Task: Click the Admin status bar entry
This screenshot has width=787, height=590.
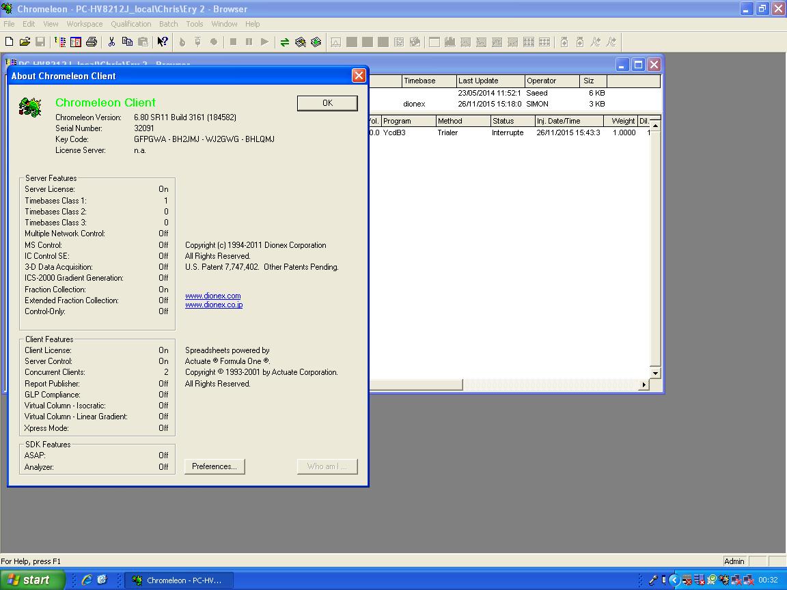Action: [734, 561]
